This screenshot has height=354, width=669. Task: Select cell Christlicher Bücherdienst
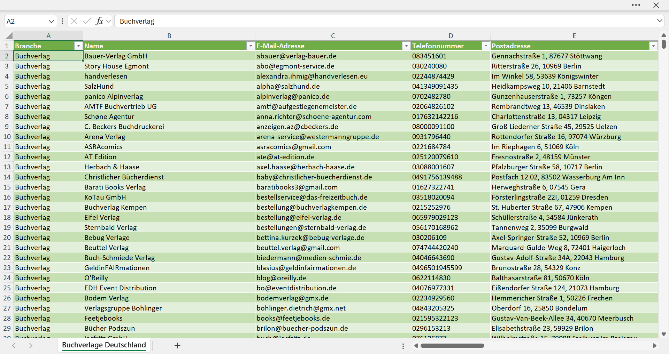point(169,177)
